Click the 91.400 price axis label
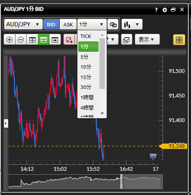This screenshot has width=191, height=195. click(x=177, y=120)
